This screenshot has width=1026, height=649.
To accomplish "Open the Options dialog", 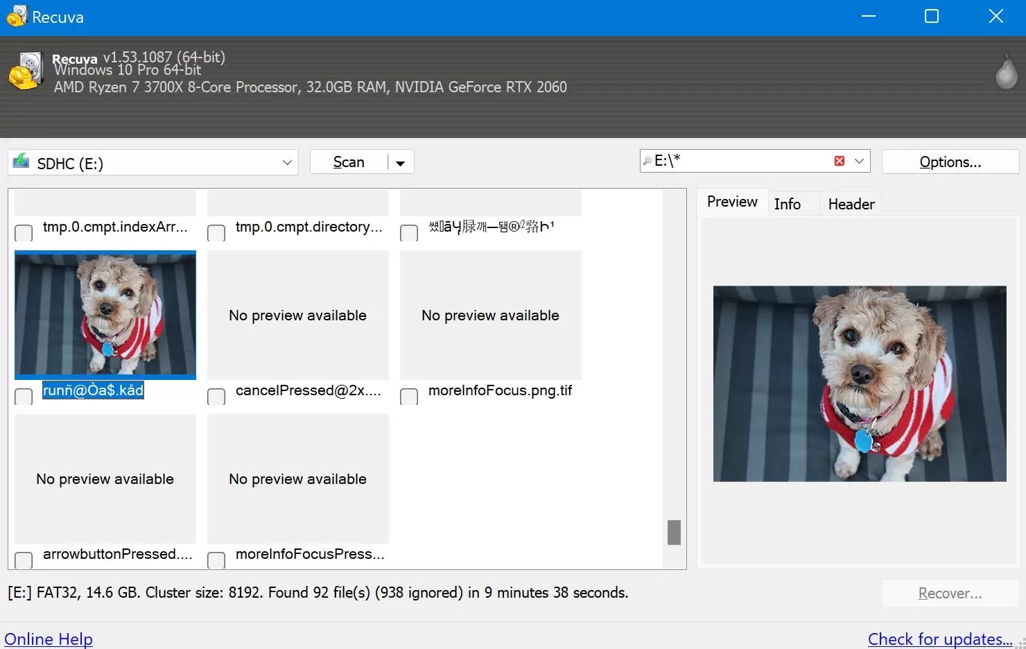I will coord(950,162).
